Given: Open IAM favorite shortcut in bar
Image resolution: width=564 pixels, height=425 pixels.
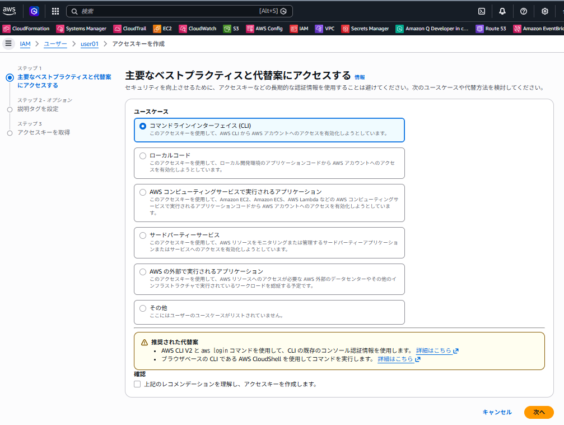Looking at the screenshot, I should pyautogui.click(x=299, y=29).
